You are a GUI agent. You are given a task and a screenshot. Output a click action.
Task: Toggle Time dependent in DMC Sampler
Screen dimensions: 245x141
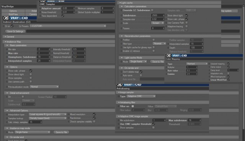63,16
